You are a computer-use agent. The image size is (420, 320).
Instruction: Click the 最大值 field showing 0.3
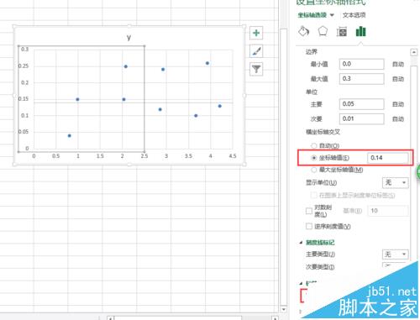pos(361,79)
